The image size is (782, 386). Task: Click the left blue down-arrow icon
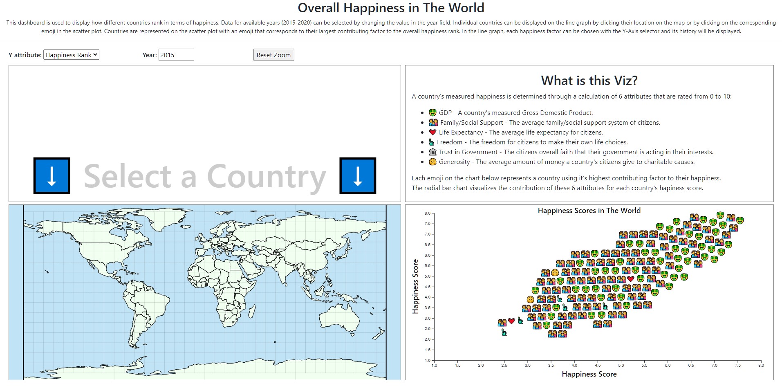click(x=51, y=176)
